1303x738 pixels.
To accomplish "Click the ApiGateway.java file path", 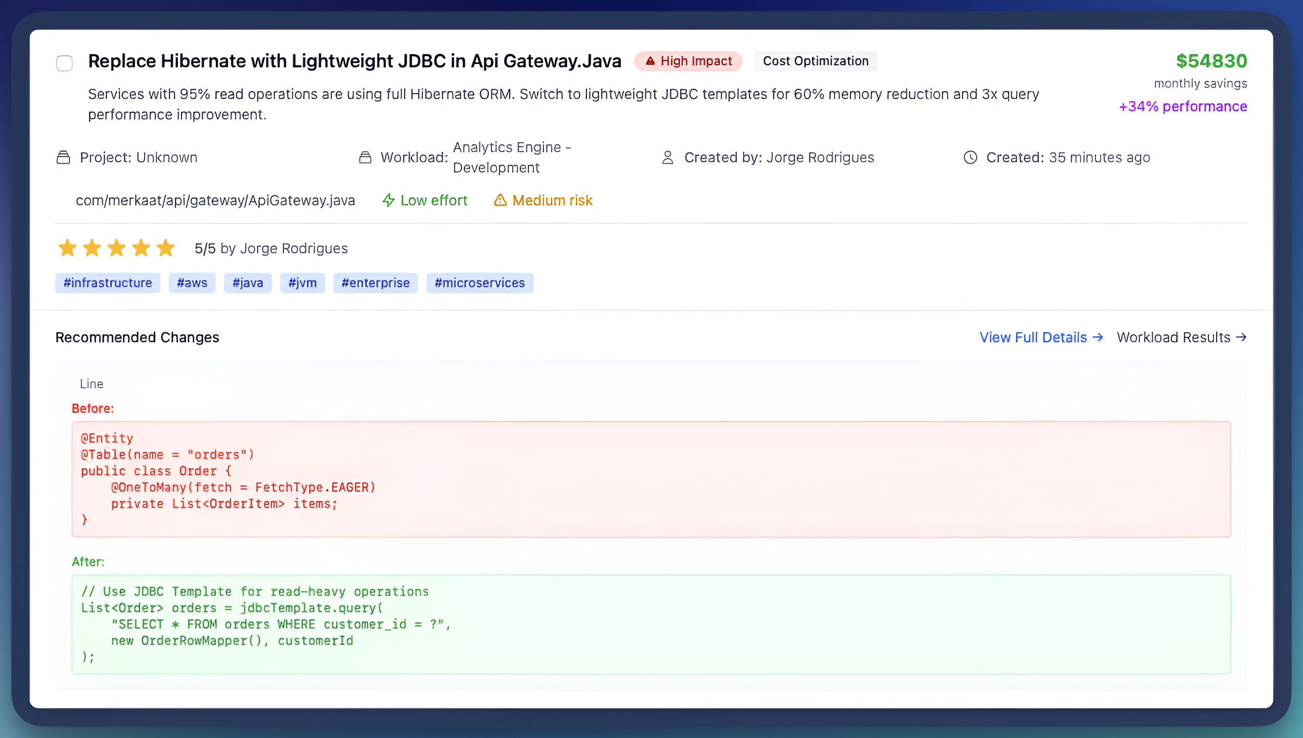I will (x=215, y=200).
